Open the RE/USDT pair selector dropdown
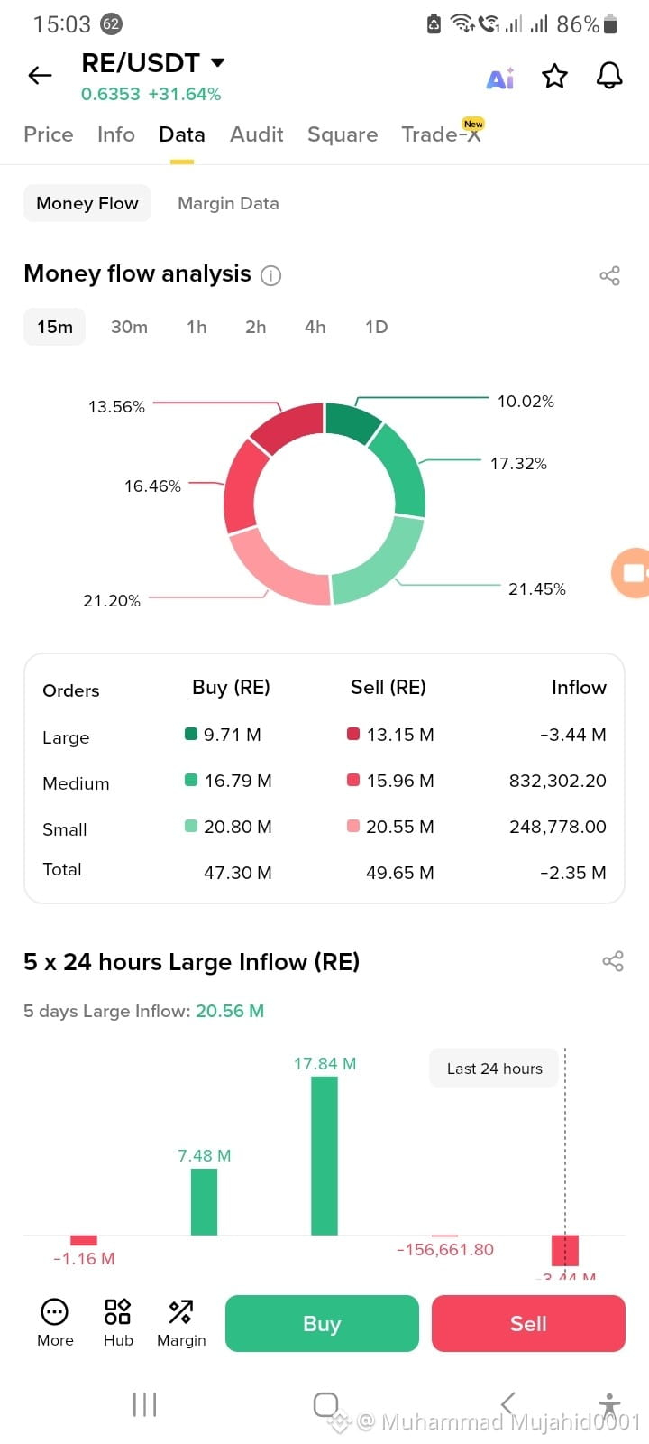 pyautogui.click(x=153, y=63)
